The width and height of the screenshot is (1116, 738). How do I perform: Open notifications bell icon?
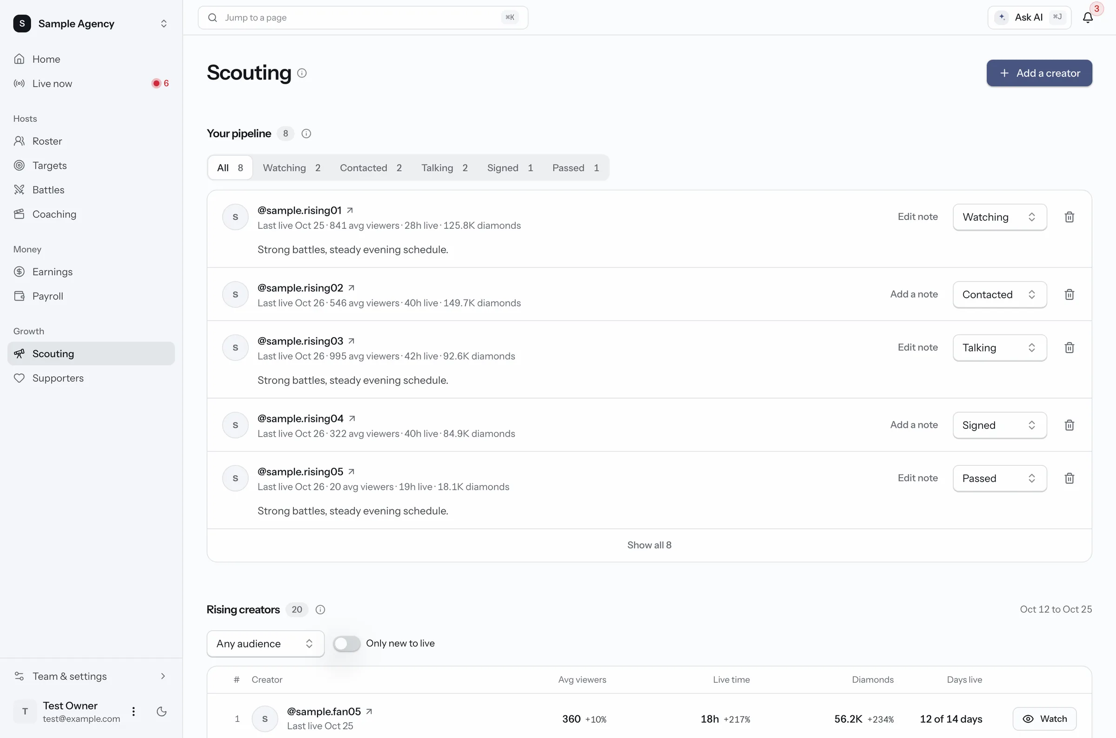pos(1087,18)
